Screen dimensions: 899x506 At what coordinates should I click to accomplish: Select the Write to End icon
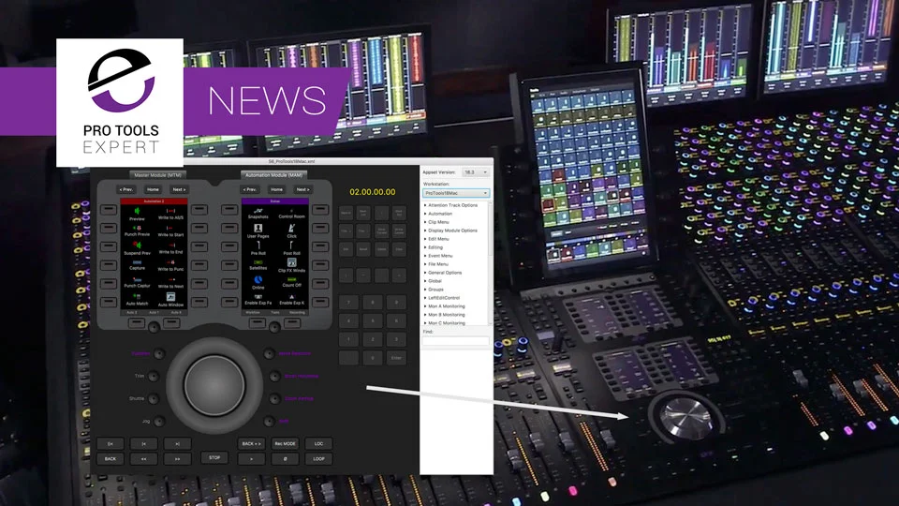(170, 245)
